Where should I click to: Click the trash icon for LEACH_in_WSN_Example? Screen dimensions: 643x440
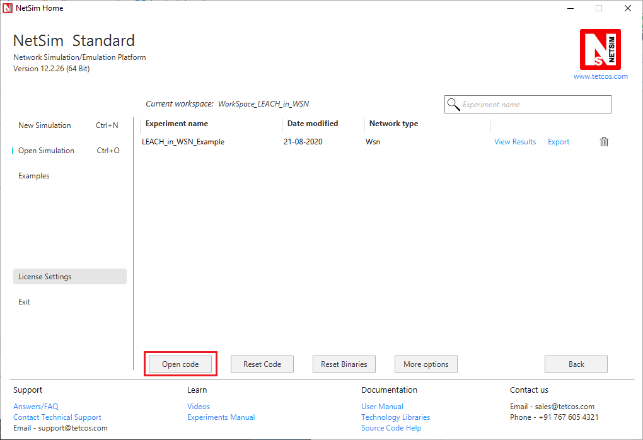(604, 142)
